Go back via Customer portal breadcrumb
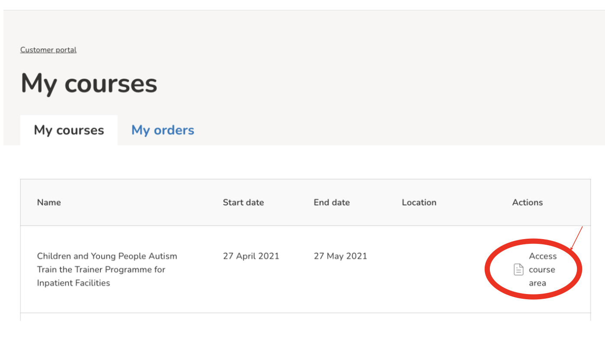This screenshot has height=339, width=605. pyautogui.click(x=48, y=50)
